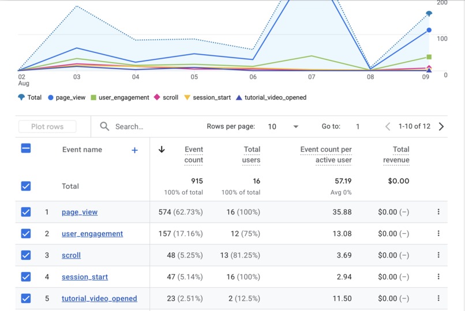Open the tutorial_video_opened event link

click(99, 298)
